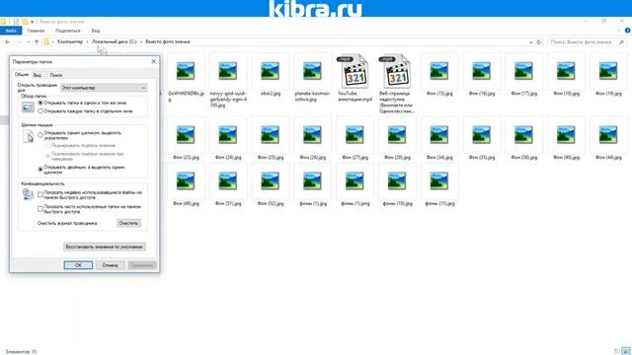Click the Отмена button
The width and height of the screenshot is (632, 355).
[110, 265]
